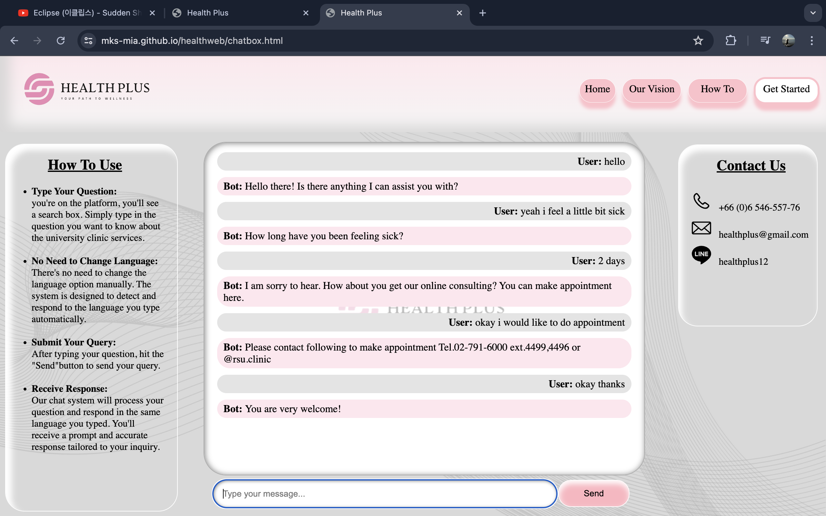Click the 'okay i would like to do appointment' message

tap(424, 322)
